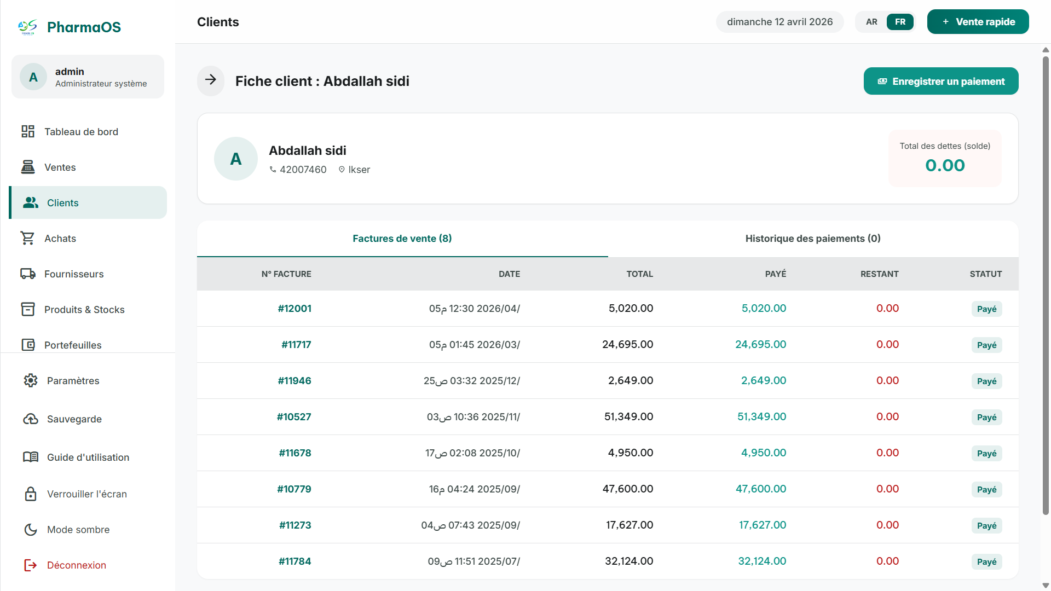Click the Fournisseurs truck icon

click(x=28, y=274)
